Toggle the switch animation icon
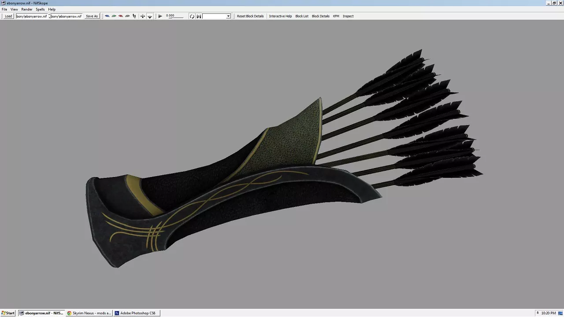 pos(199,16)
